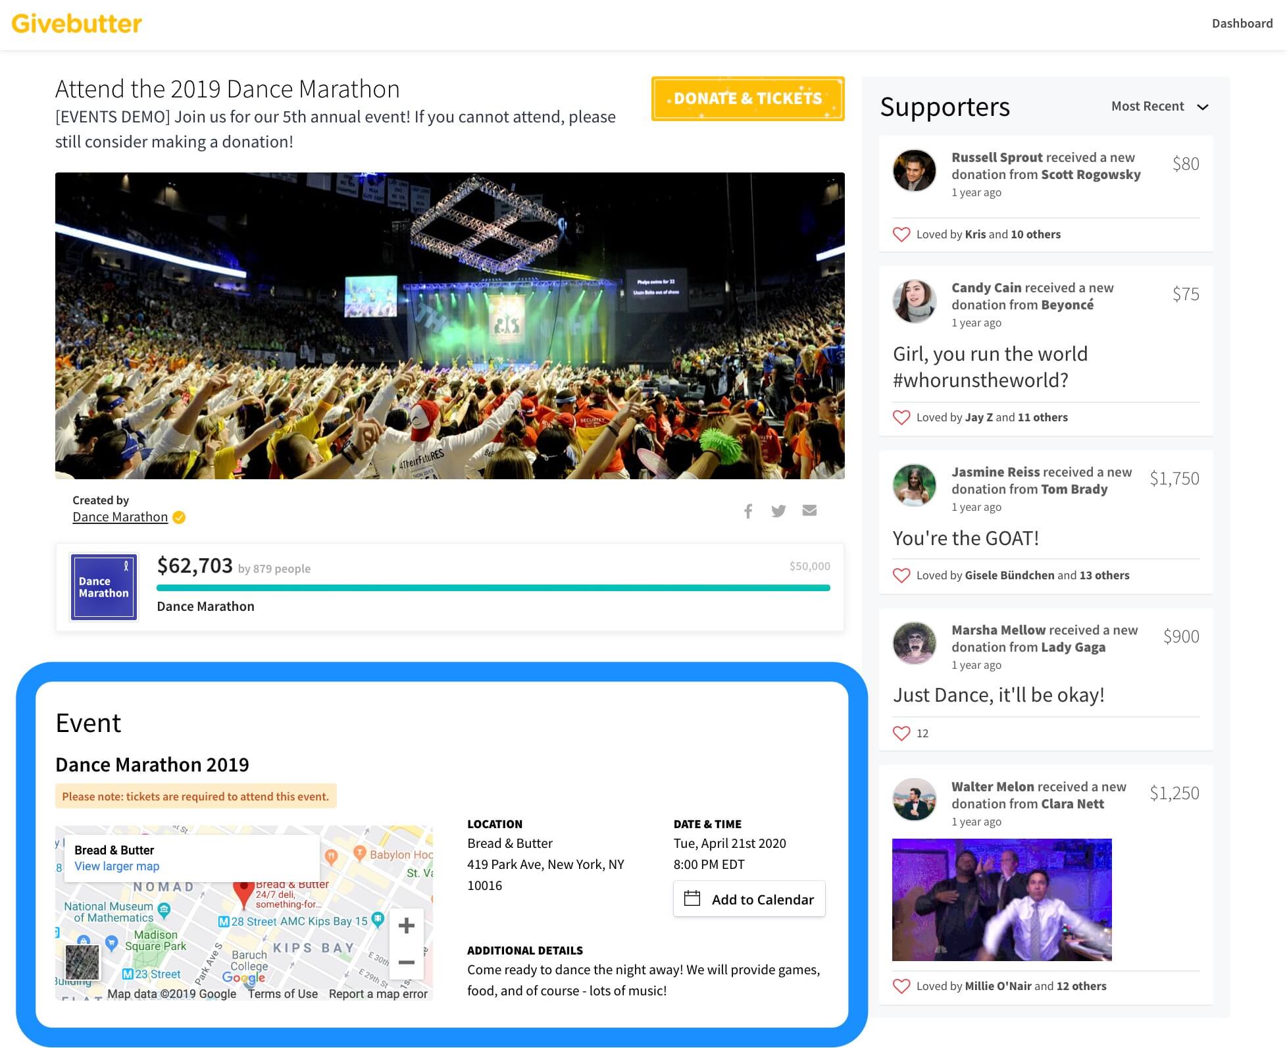Share campaign via email envelope icon

(809, 510)
